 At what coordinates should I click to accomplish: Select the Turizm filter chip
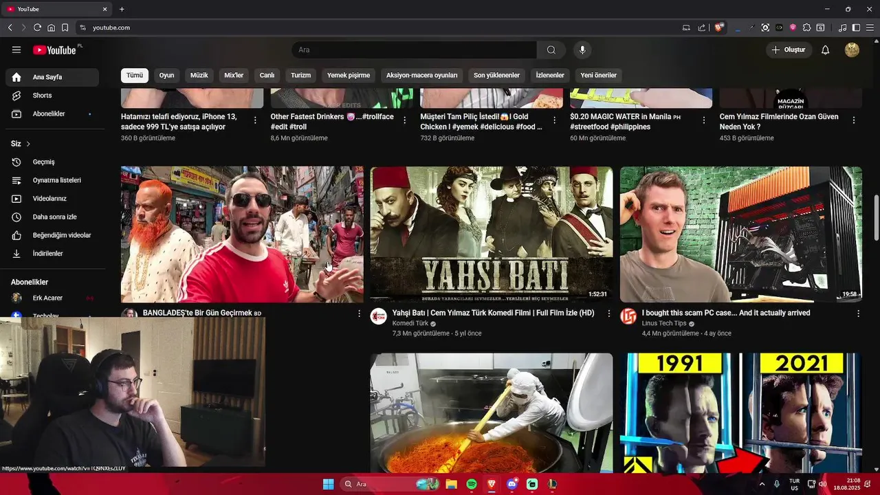(300, 75)
